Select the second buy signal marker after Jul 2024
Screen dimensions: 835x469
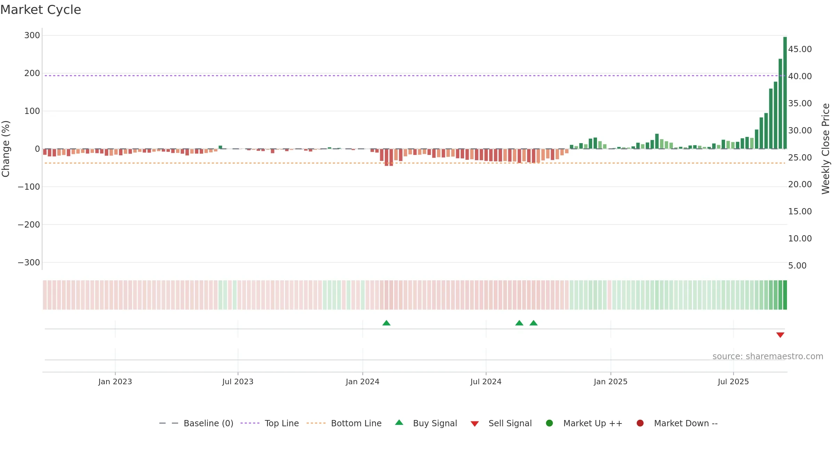coord(533,323)
